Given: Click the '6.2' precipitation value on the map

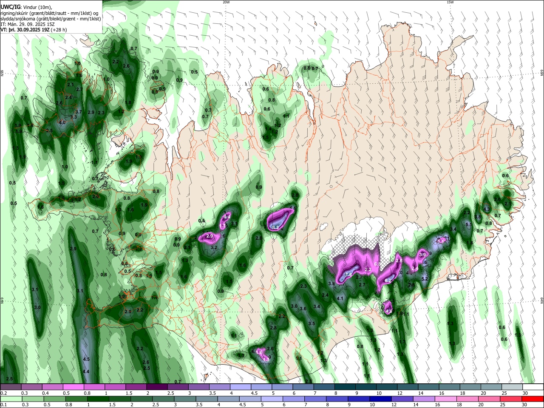Looking at the screenshot, I should pos(388,280).
